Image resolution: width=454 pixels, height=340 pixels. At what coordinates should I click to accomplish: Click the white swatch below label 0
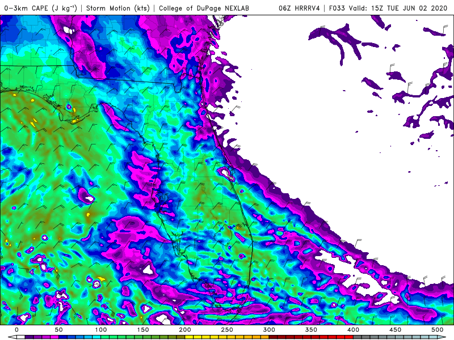tap(21, 337)
